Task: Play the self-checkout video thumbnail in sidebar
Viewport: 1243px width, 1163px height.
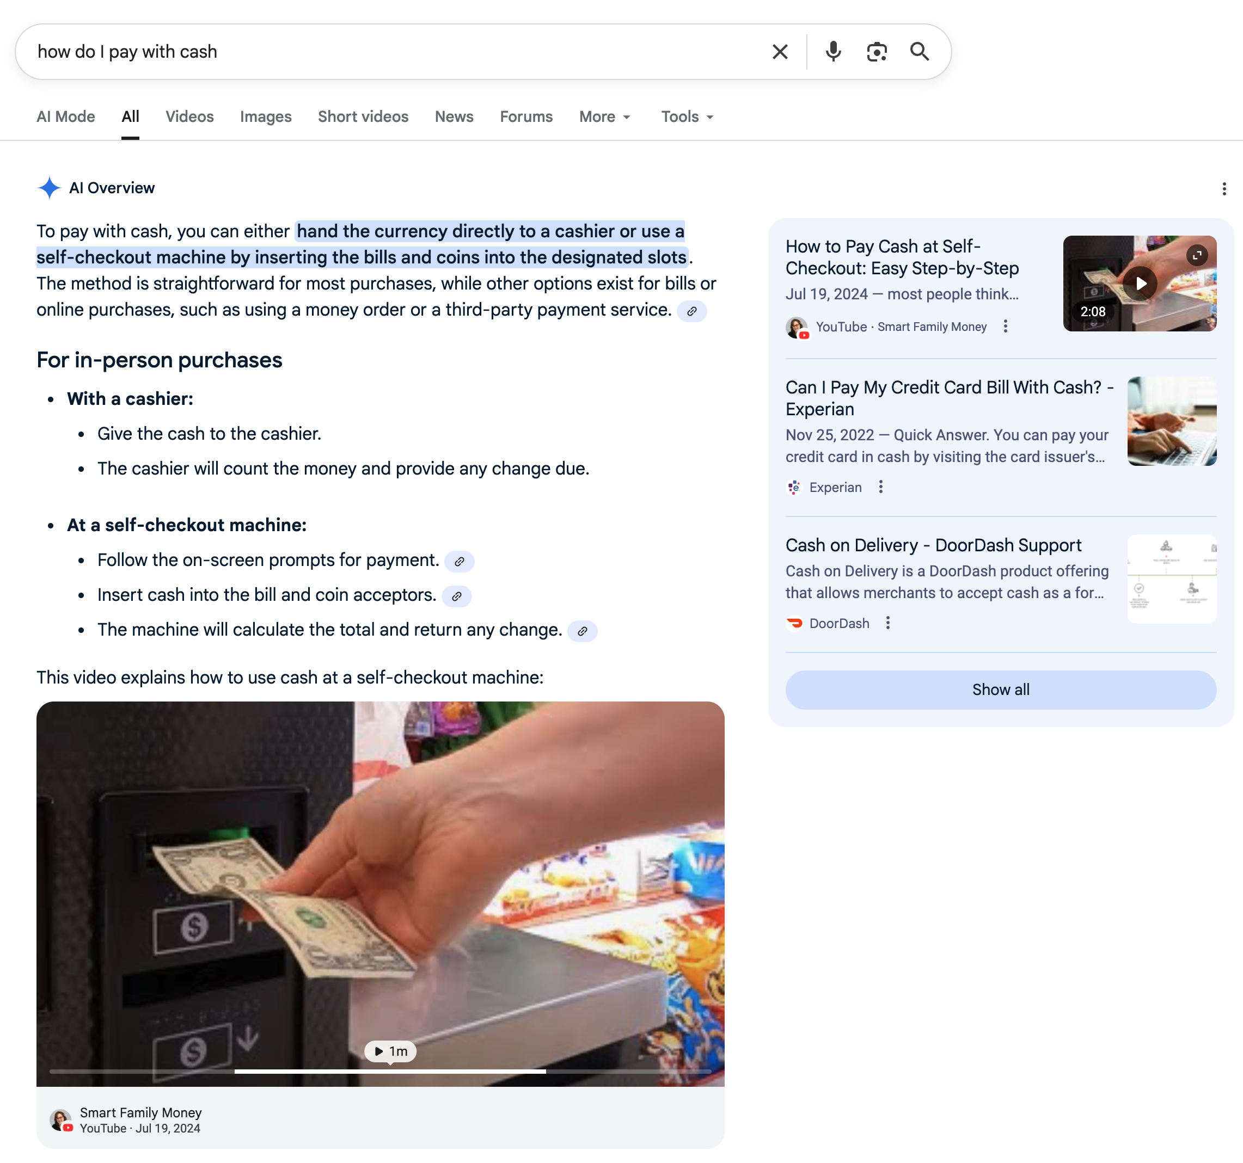Action: [x=1140, y=283]
